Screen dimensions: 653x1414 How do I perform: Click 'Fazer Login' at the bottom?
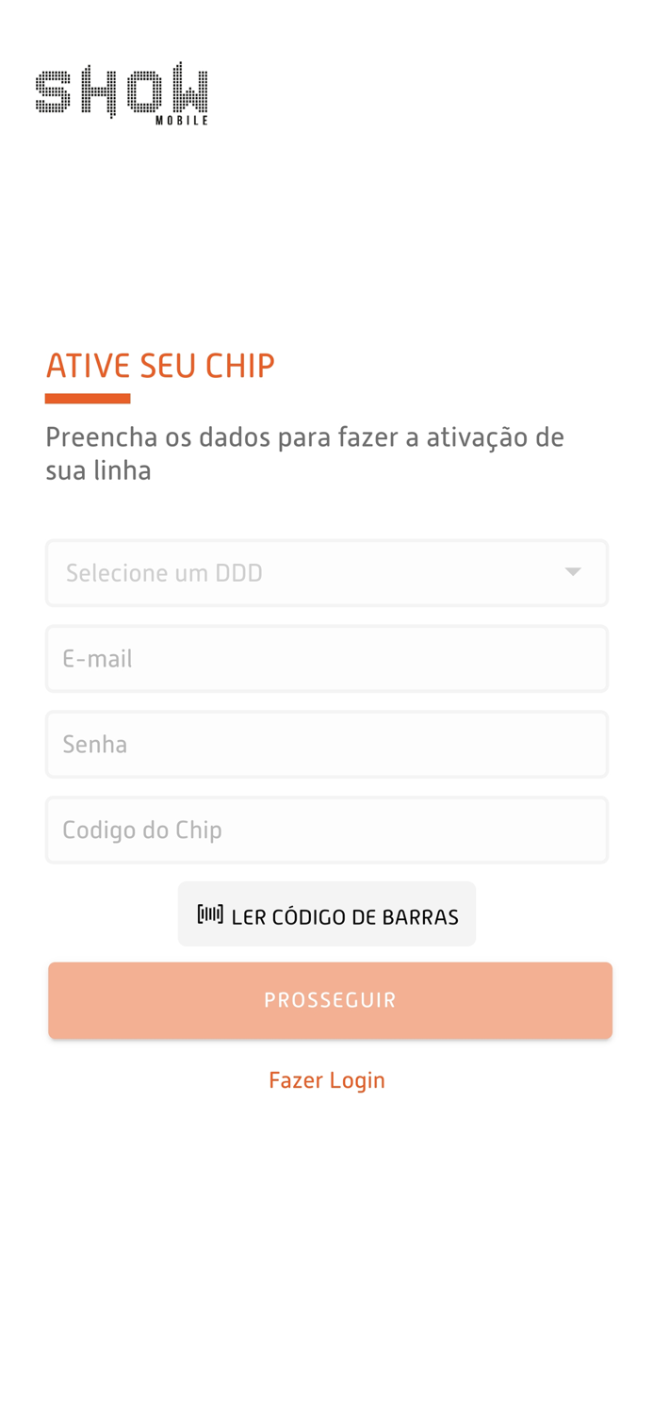pyautogui.click(x=327, y=1078)
